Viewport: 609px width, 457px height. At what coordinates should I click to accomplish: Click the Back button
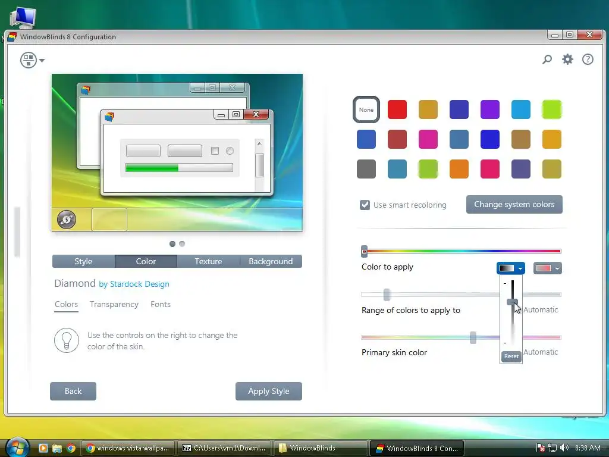point(73,391)
